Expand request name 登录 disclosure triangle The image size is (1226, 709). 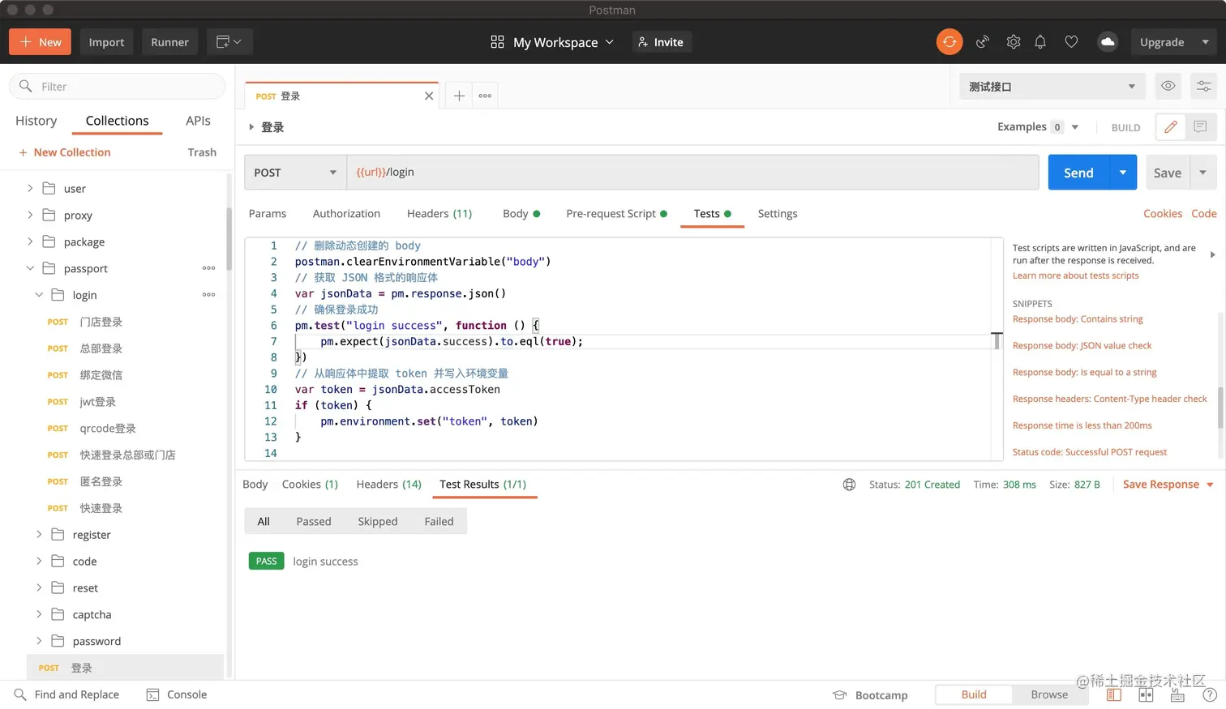pos(251,127)
